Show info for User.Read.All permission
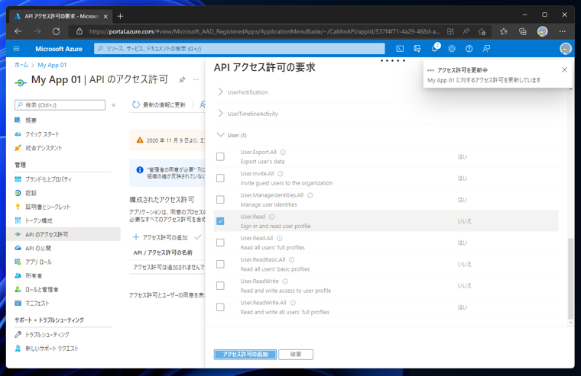The width and height of the screenshot is (581, 376). tap(279, 238)
